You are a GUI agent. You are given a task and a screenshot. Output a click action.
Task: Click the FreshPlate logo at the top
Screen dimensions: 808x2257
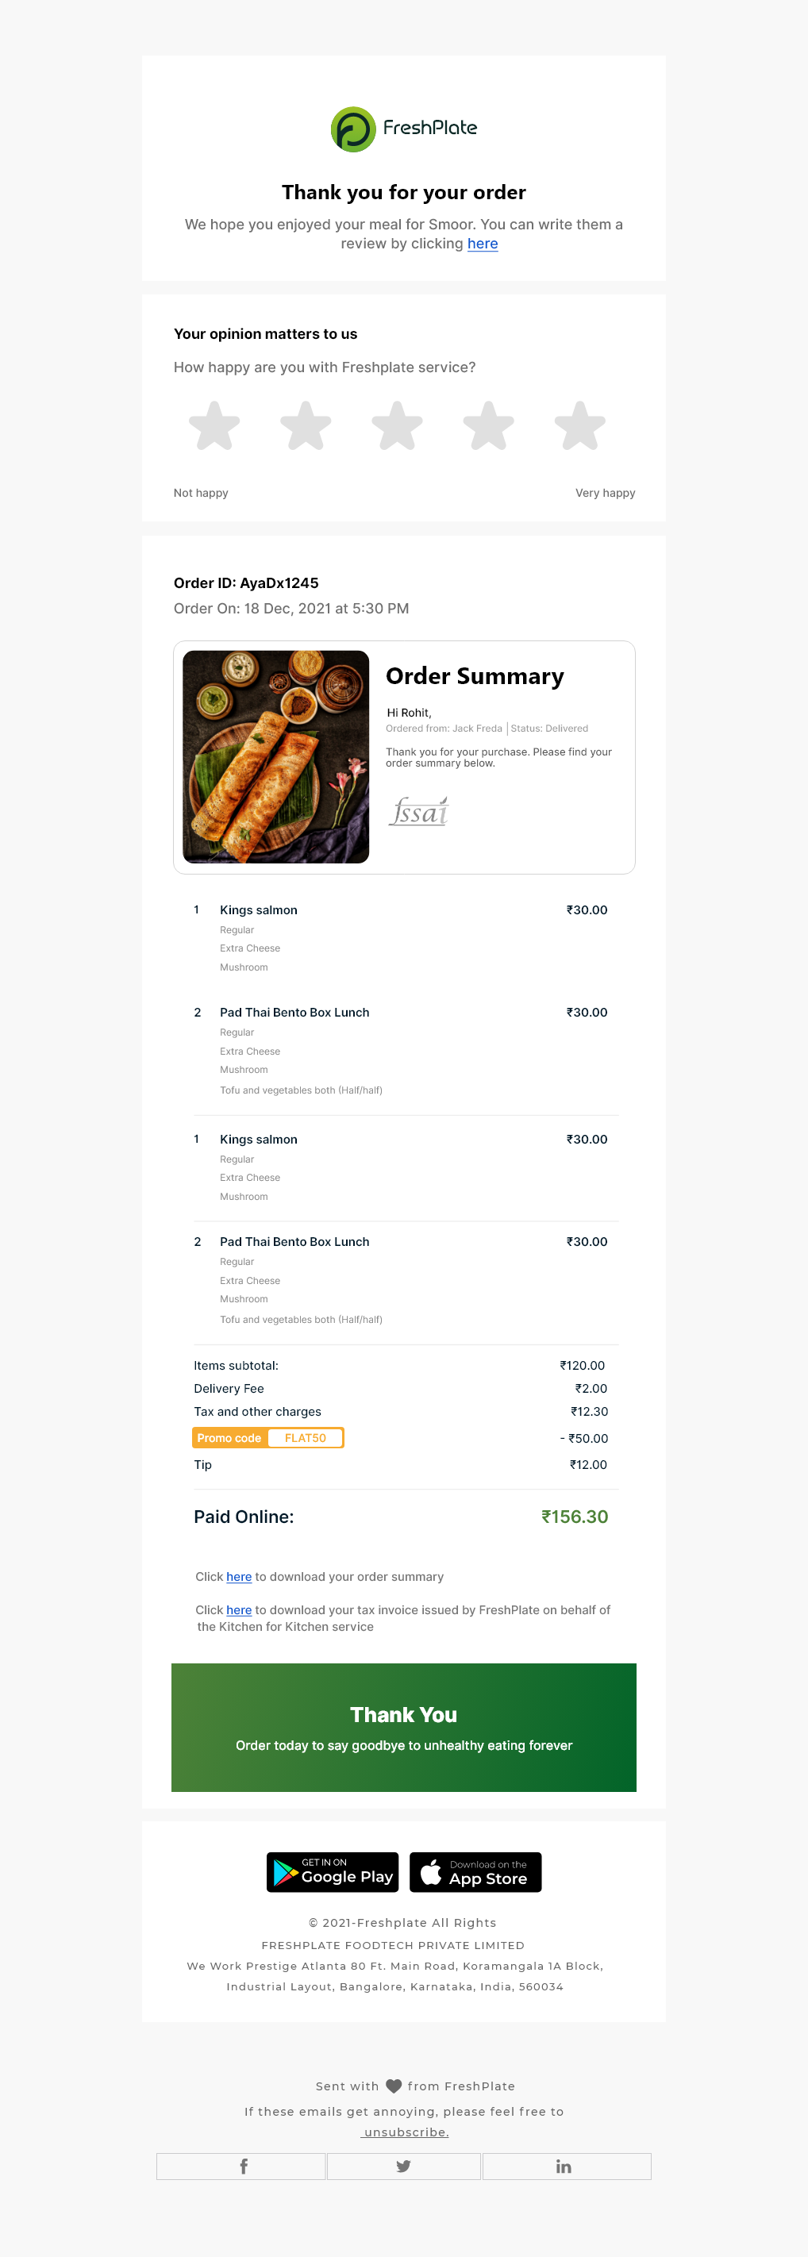[402, 128]
